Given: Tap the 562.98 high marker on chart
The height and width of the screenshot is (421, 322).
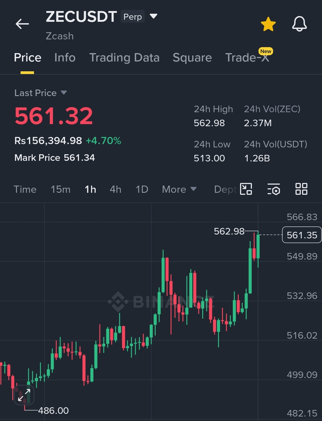Looking at the screenshot, I should (x=229, y=231).
